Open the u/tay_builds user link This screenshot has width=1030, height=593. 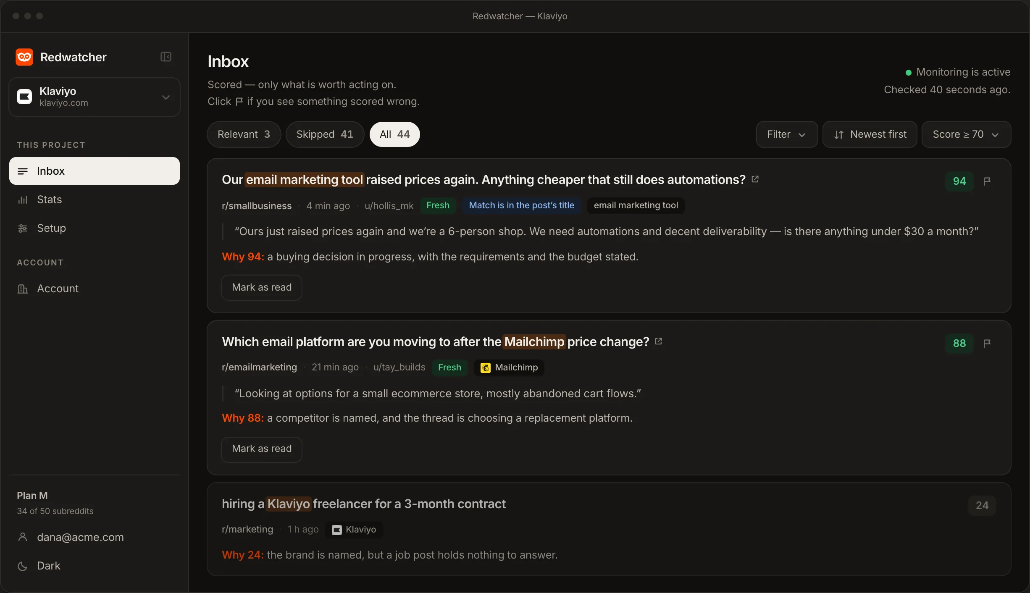399,367
